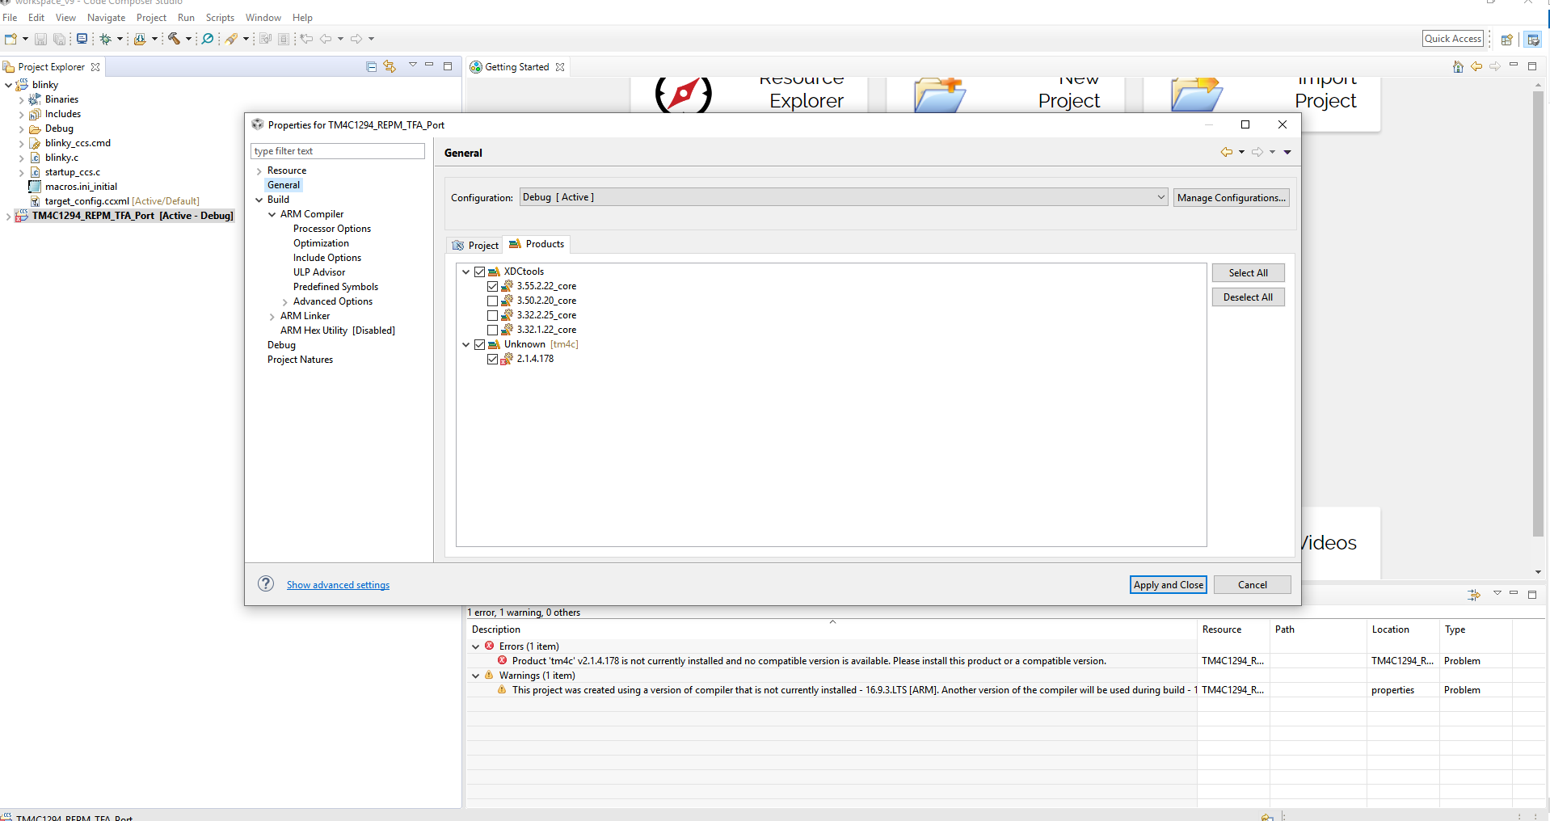1550x821 pixels.
Task: Click the Select All button
Action: (1248, 273)
